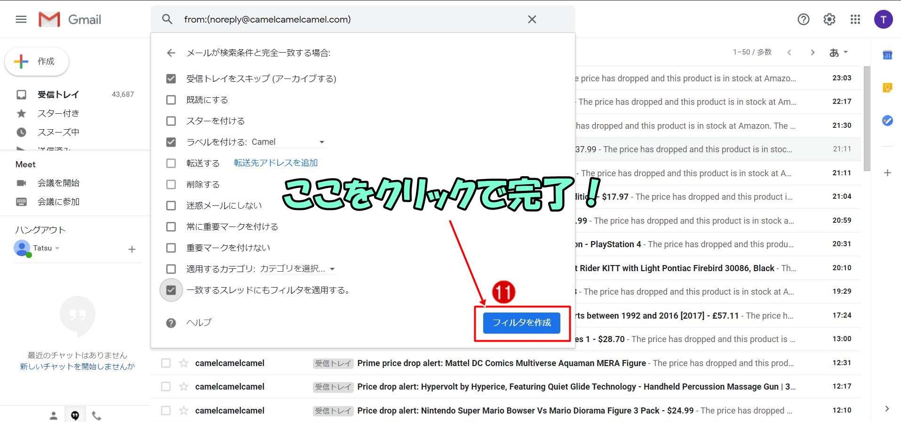Image resolution: width=901 pixels, height=422 pixels.
Task: Open the Keep side panel icon
Action: click(x=887, y=88)
